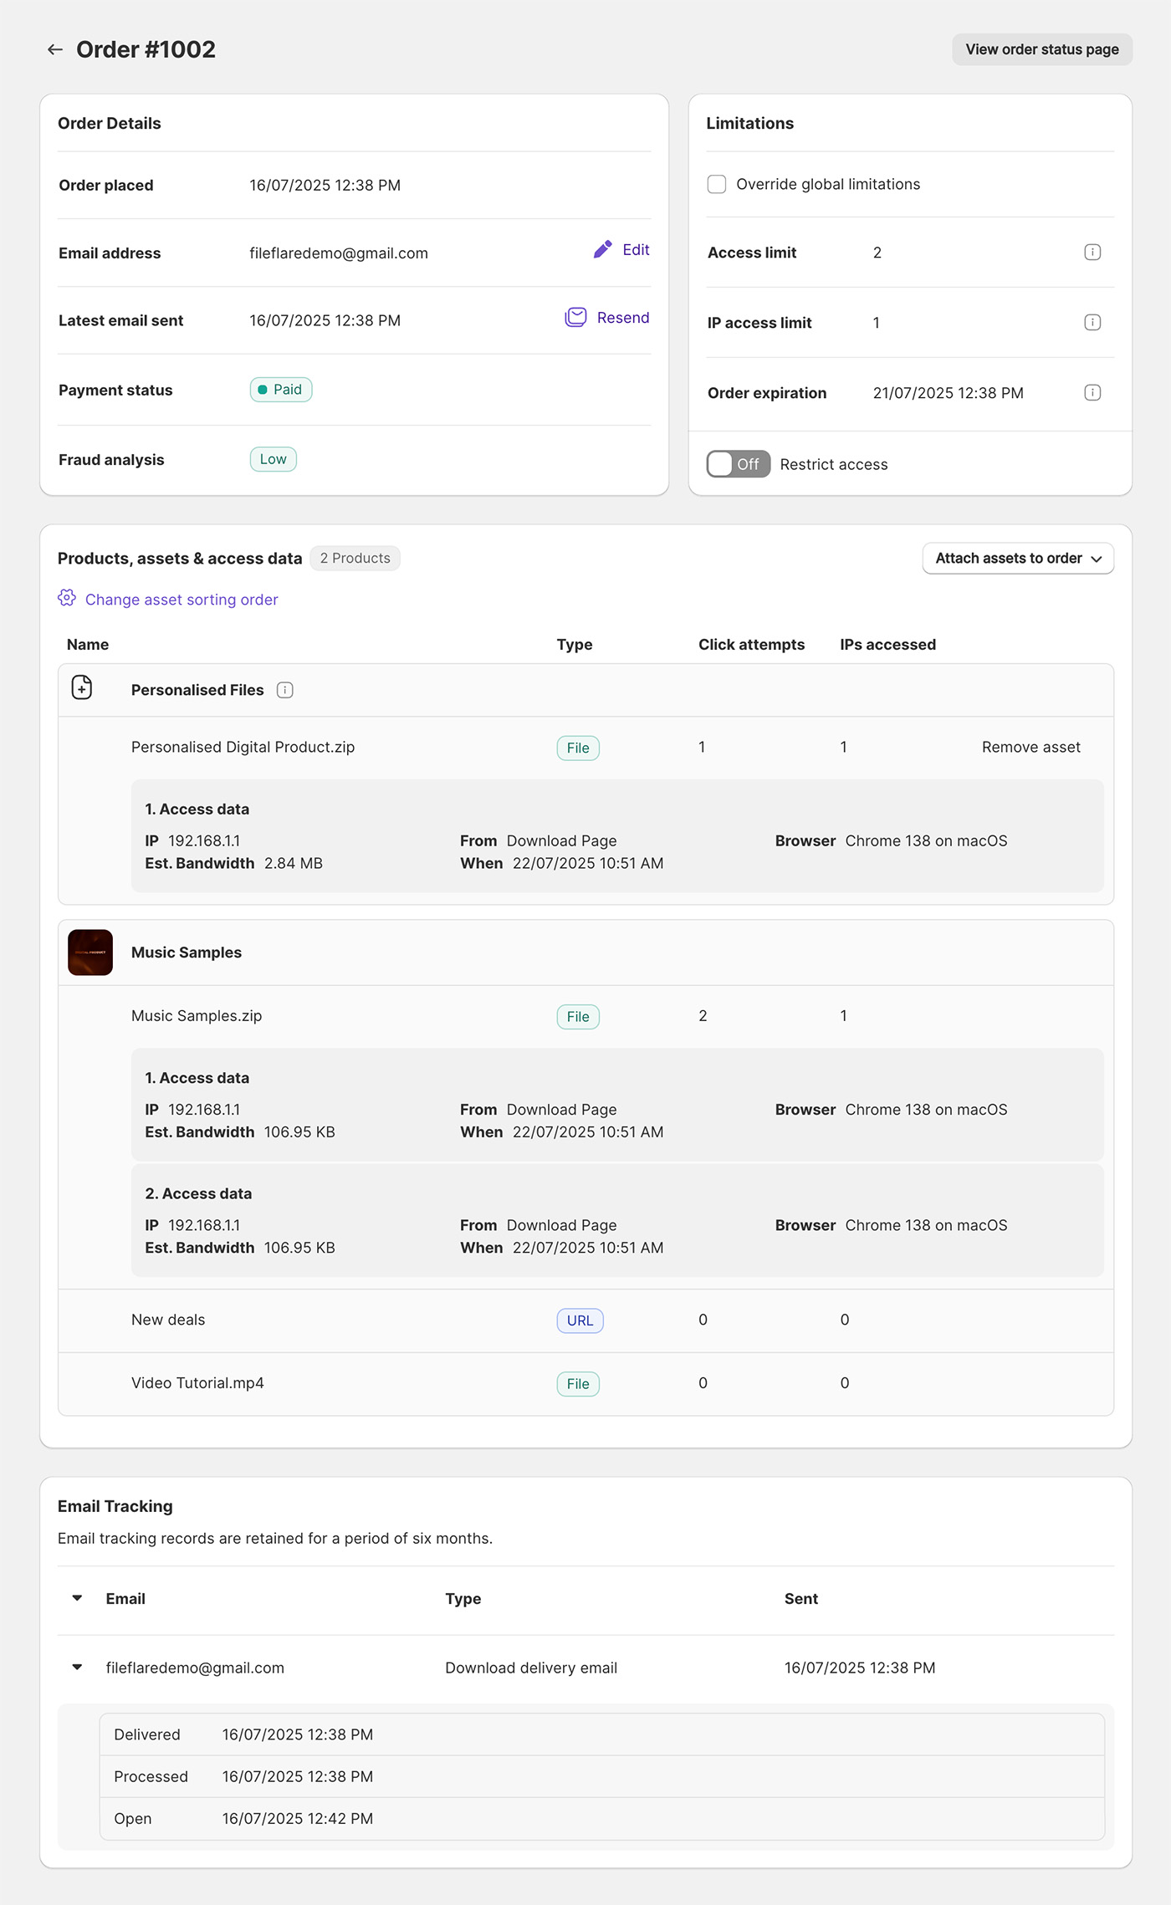Open the Access limit info icon
The image size is (1171, 1905).
tap(1092, 253)
